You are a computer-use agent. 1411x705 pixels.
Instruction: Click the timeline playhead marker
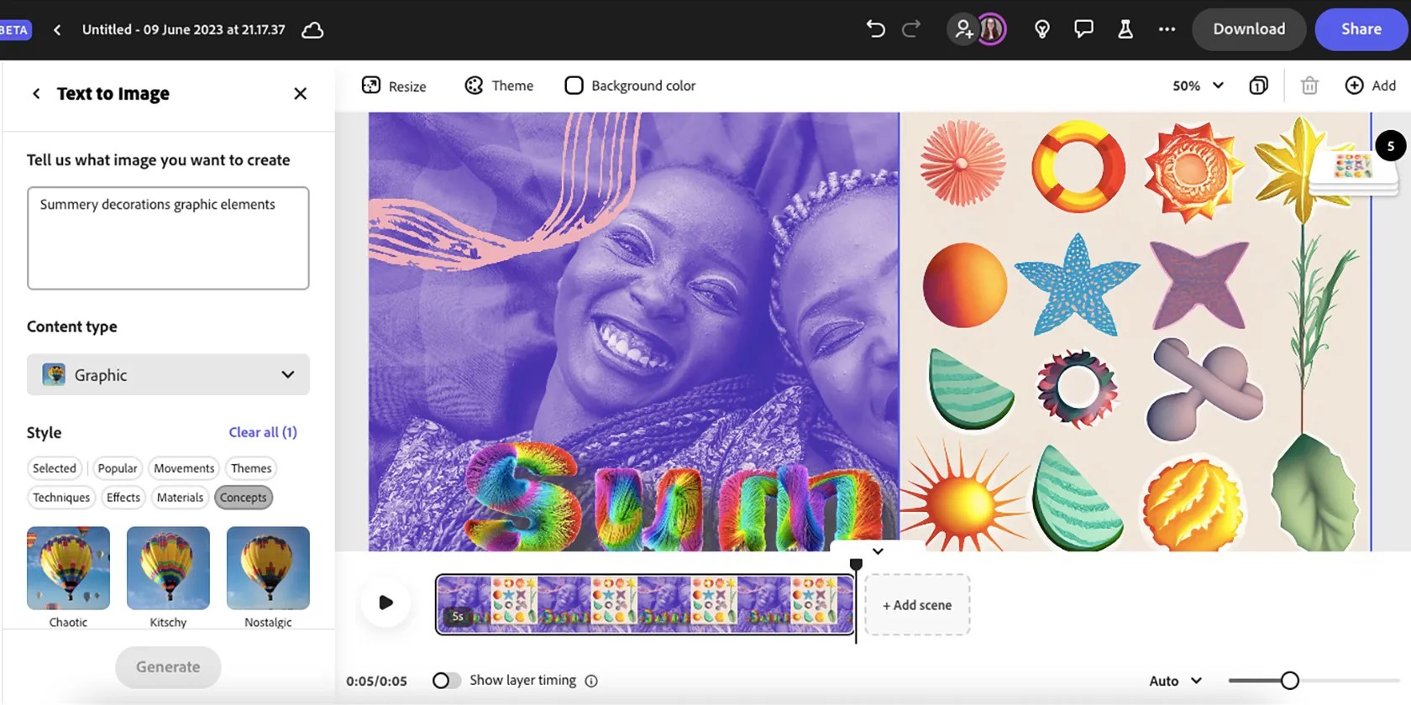coord(856,565)
